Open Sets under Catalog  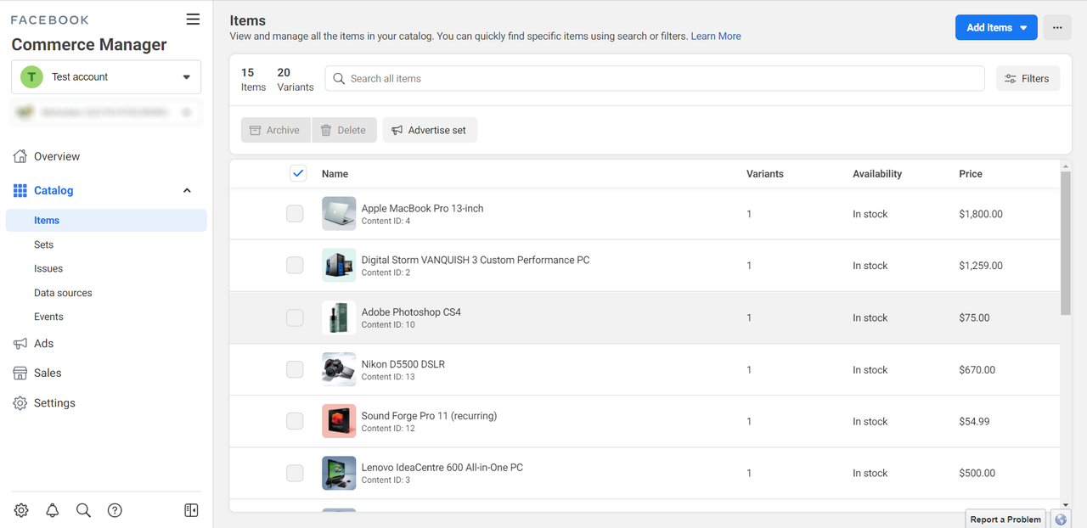pyautogui.click(x=43, y=244)
